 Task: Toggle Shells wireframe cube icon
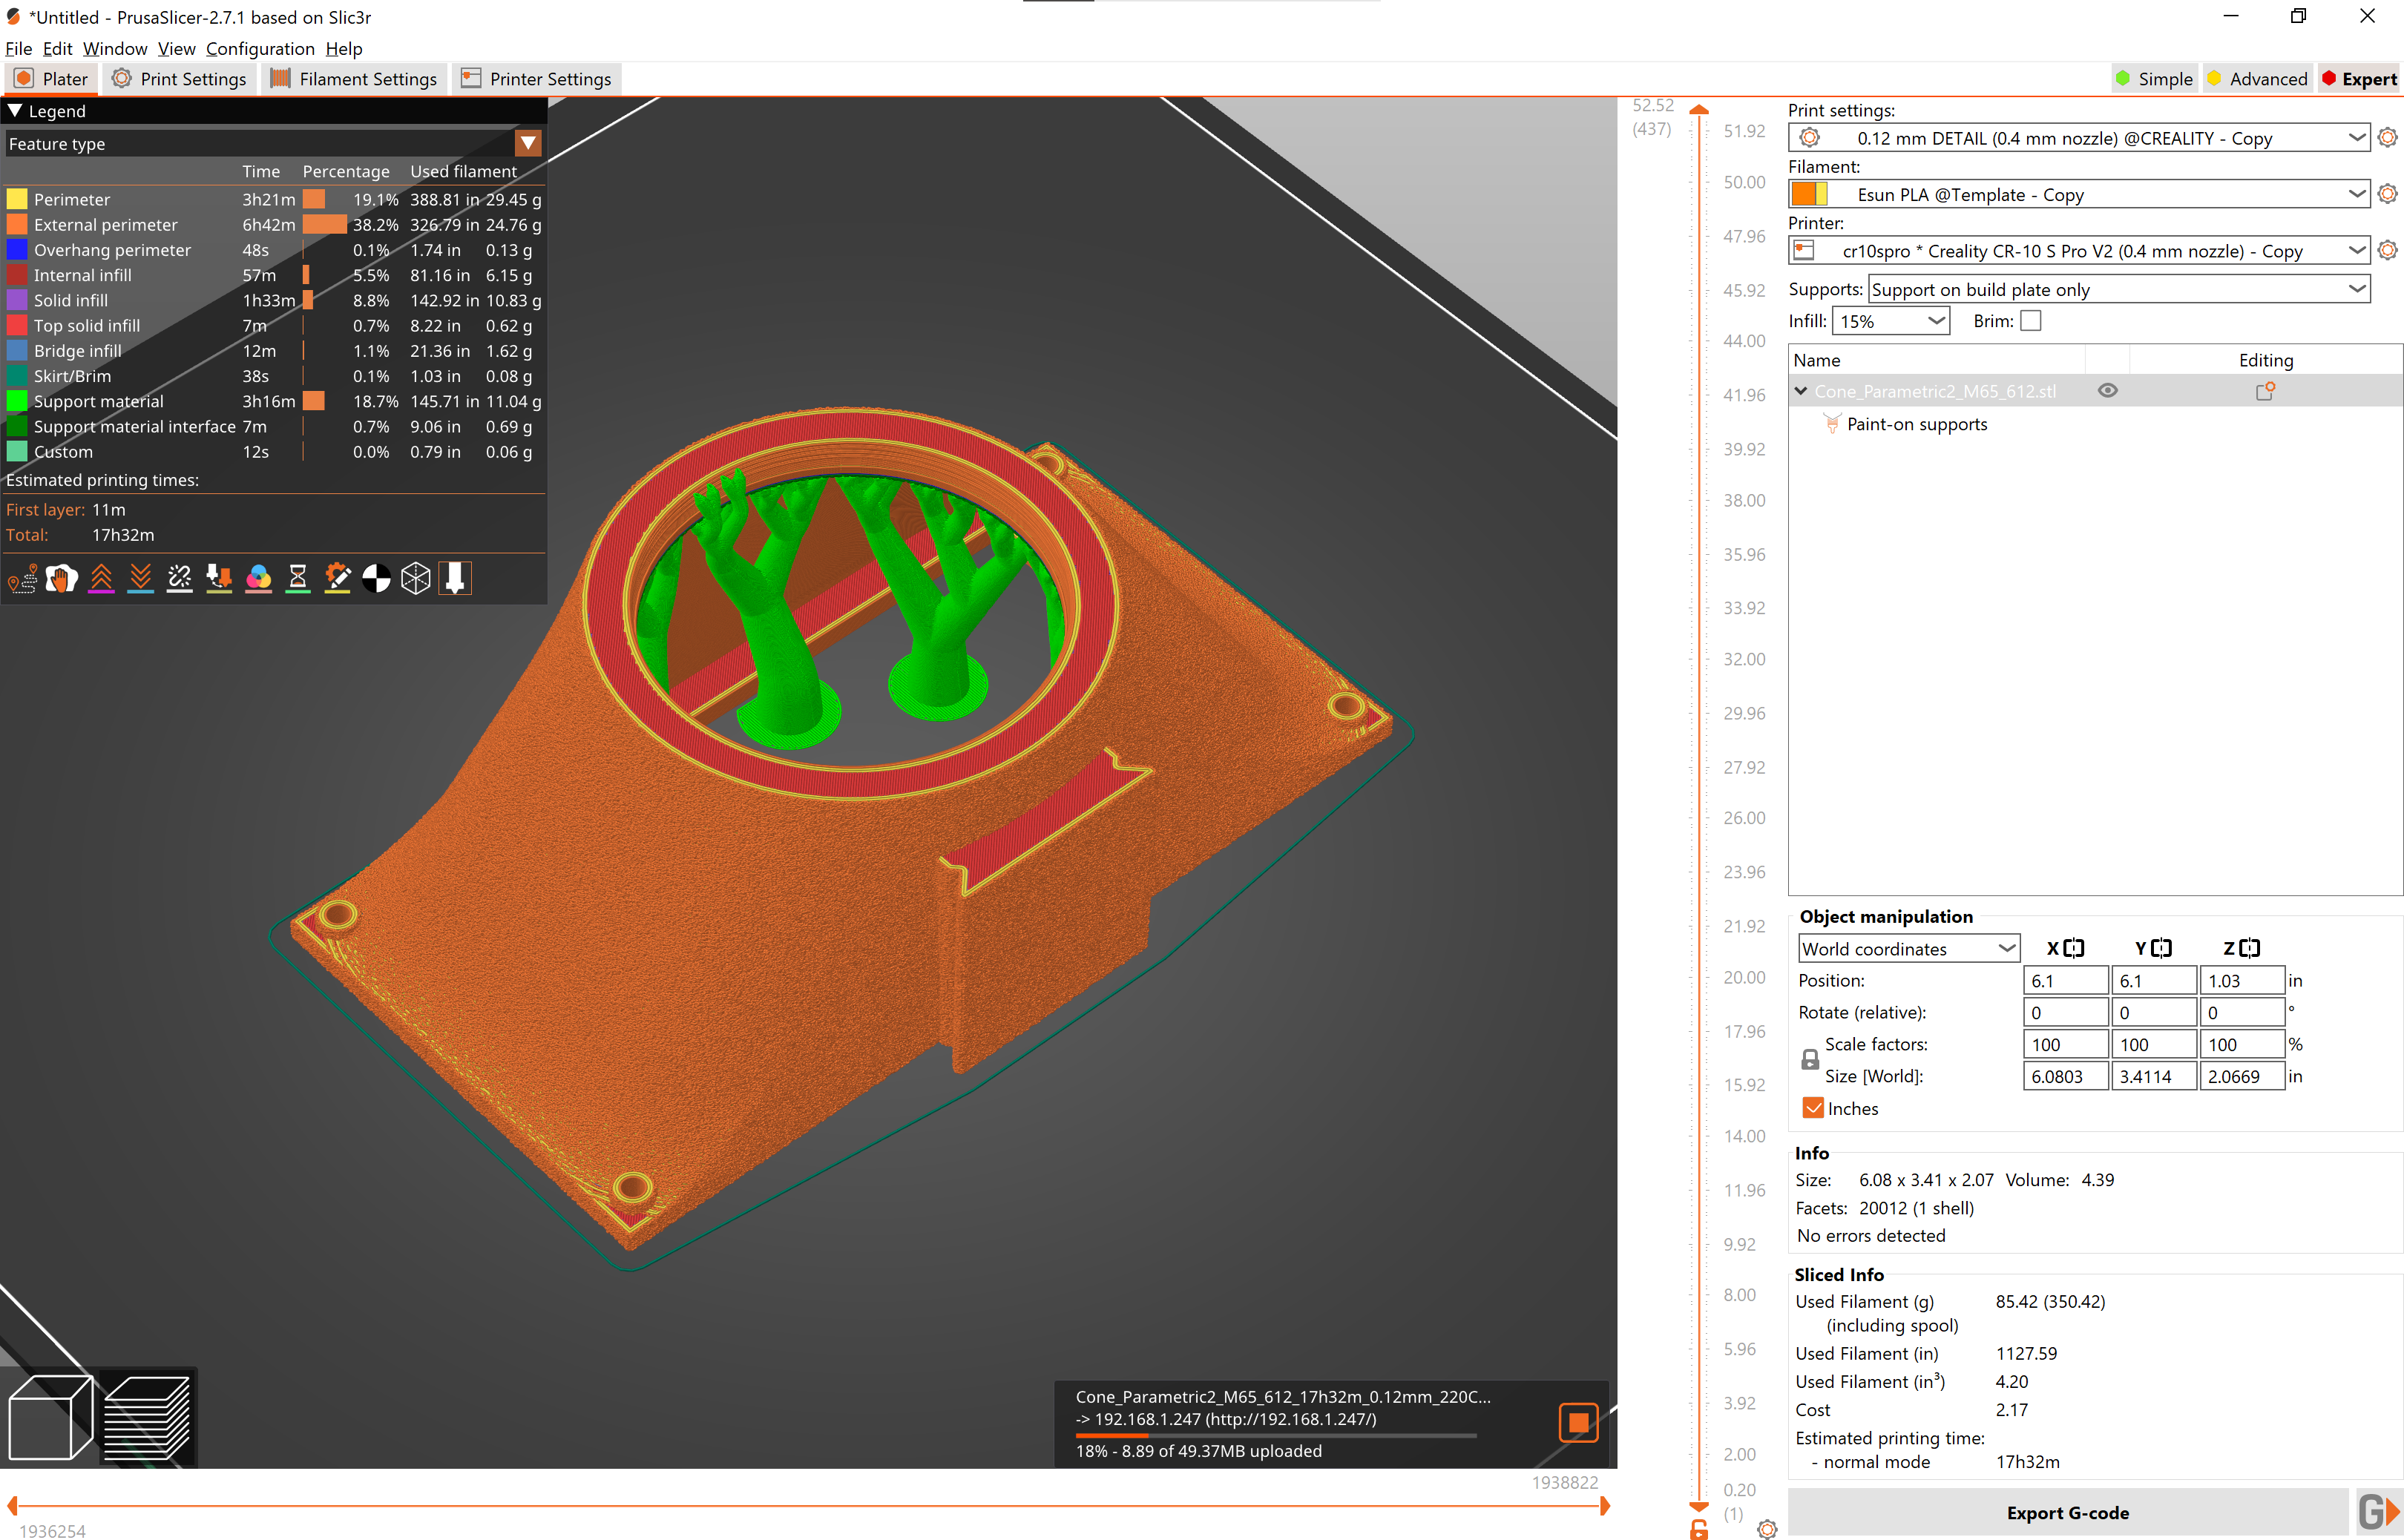[x=416, y=578]
